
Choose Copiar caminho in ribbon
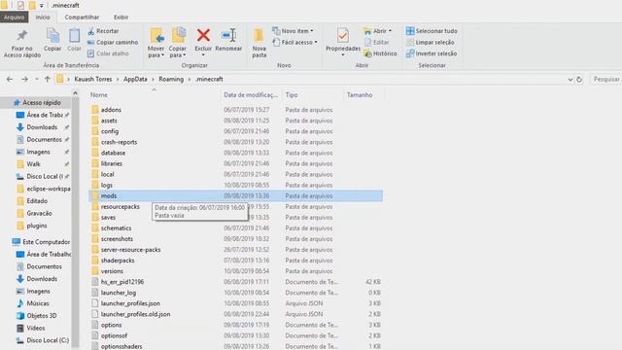(113, 42)
